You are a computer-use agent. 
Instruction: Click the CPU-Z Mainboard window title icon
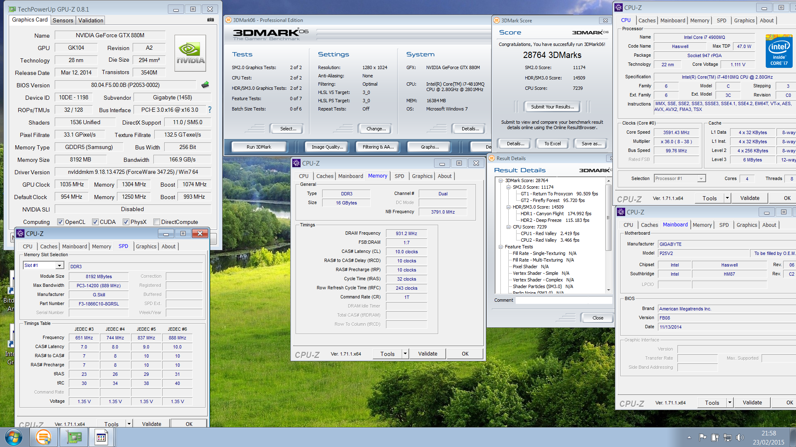[621, 212]
